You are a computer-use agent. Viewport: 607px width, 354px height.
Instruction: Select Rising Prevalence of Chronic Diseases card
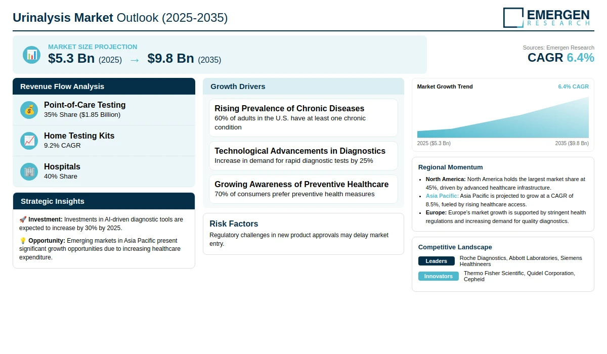pyautogui.click(x=303, y=118)
